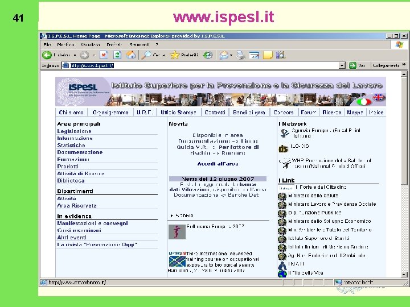
Task: Click the INAIL logo icon
Action: (x=282, y=266)
